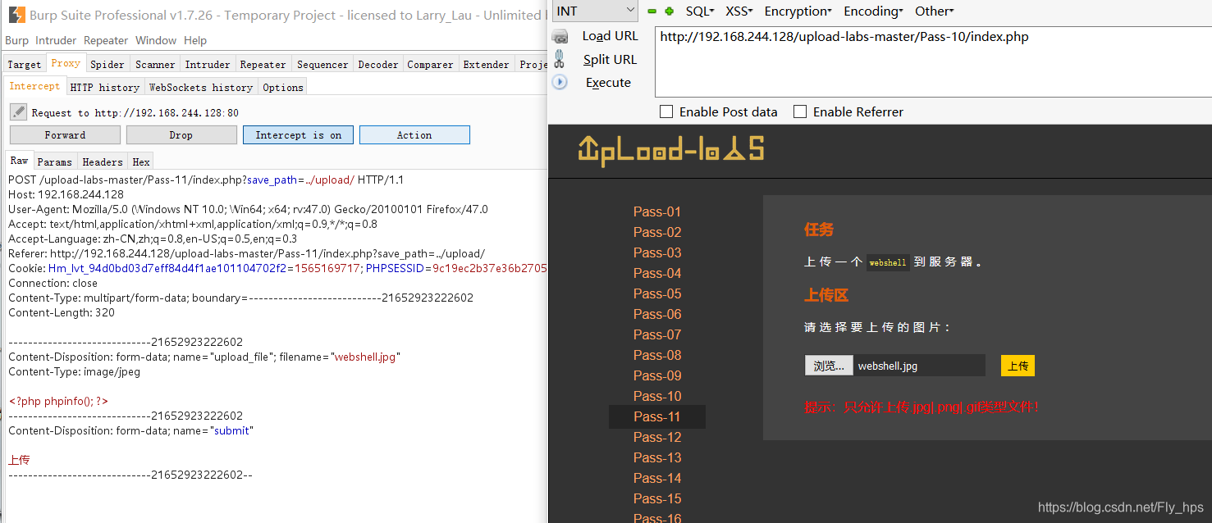Switch to the Raw request view tab

[19, 161]
